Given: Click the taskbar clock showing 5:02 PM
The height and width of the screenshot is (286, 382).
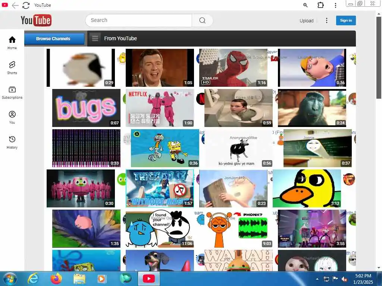Looking at the screenshot, I should click(363, 279).
